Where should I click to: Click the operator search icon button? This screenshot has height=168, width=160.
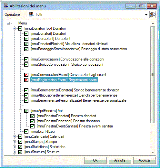point(153,14)
